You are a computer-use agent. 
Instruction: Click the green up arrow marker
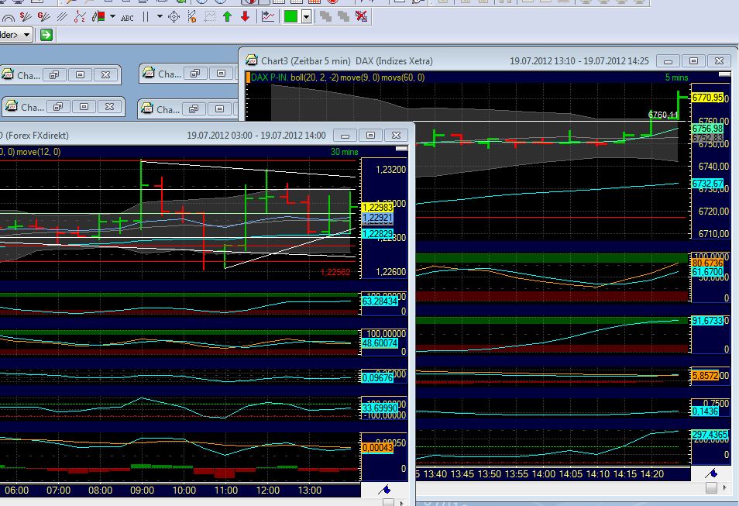click(x=227, y=17)
